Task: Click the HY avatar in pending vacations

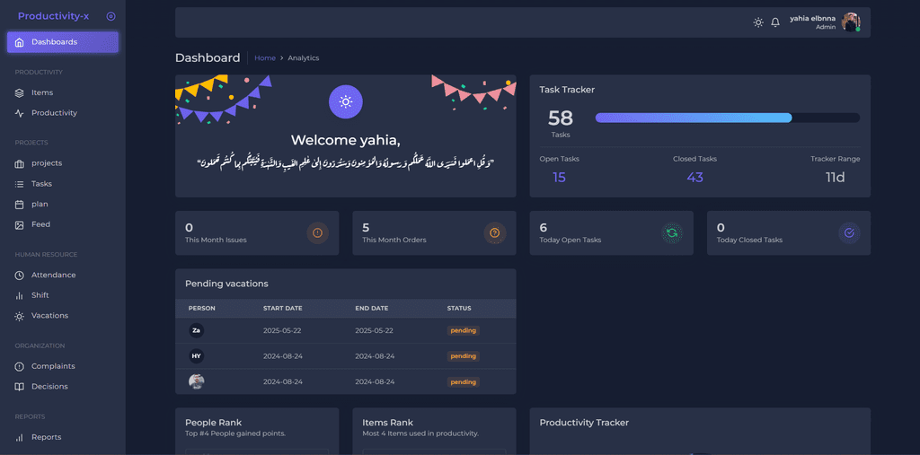Action: point(197,356)
